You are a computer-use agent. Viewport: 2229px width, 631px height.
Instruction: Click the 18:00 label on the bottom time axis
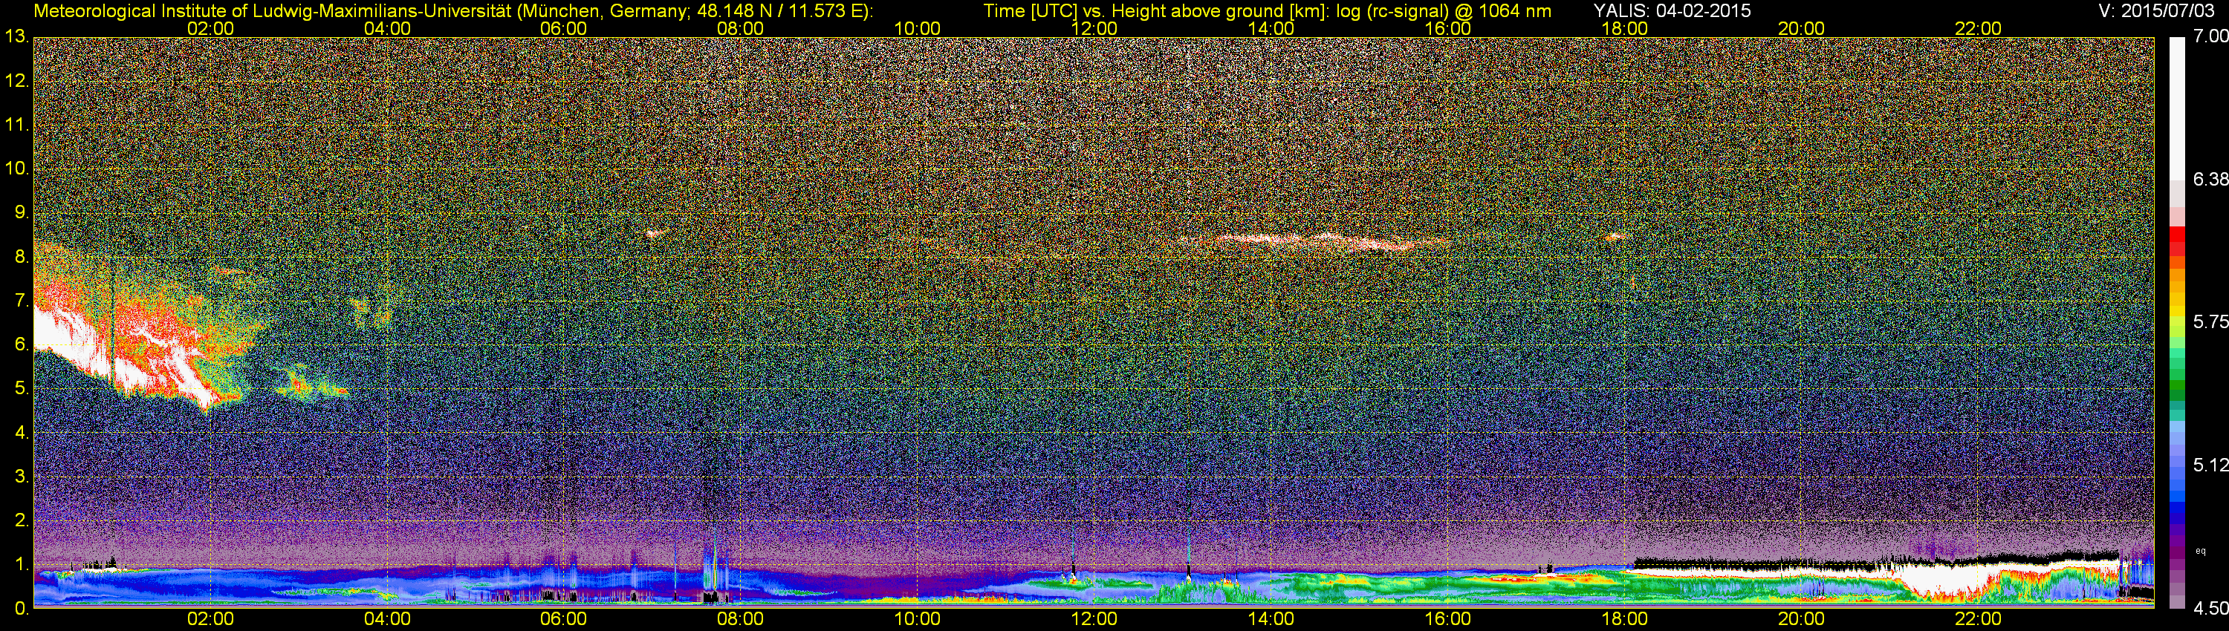1624,619
